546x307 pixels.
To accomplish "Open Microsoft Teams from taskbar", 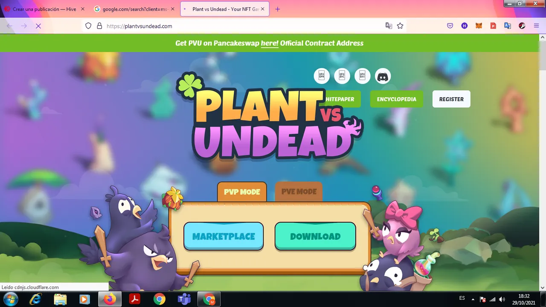I will pos(184,299).
